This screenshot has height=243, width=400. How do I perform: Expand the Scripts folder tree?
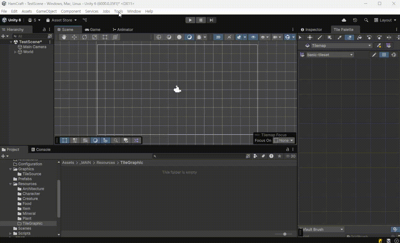[x=11, y=233]
